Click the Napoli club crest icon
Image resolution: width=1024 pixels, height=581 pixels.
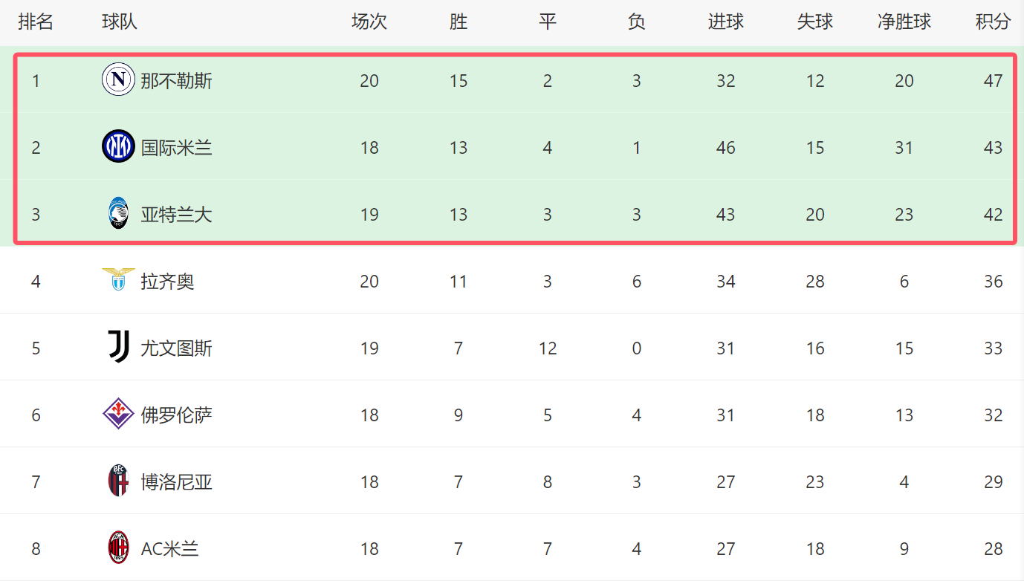point(118,79)
